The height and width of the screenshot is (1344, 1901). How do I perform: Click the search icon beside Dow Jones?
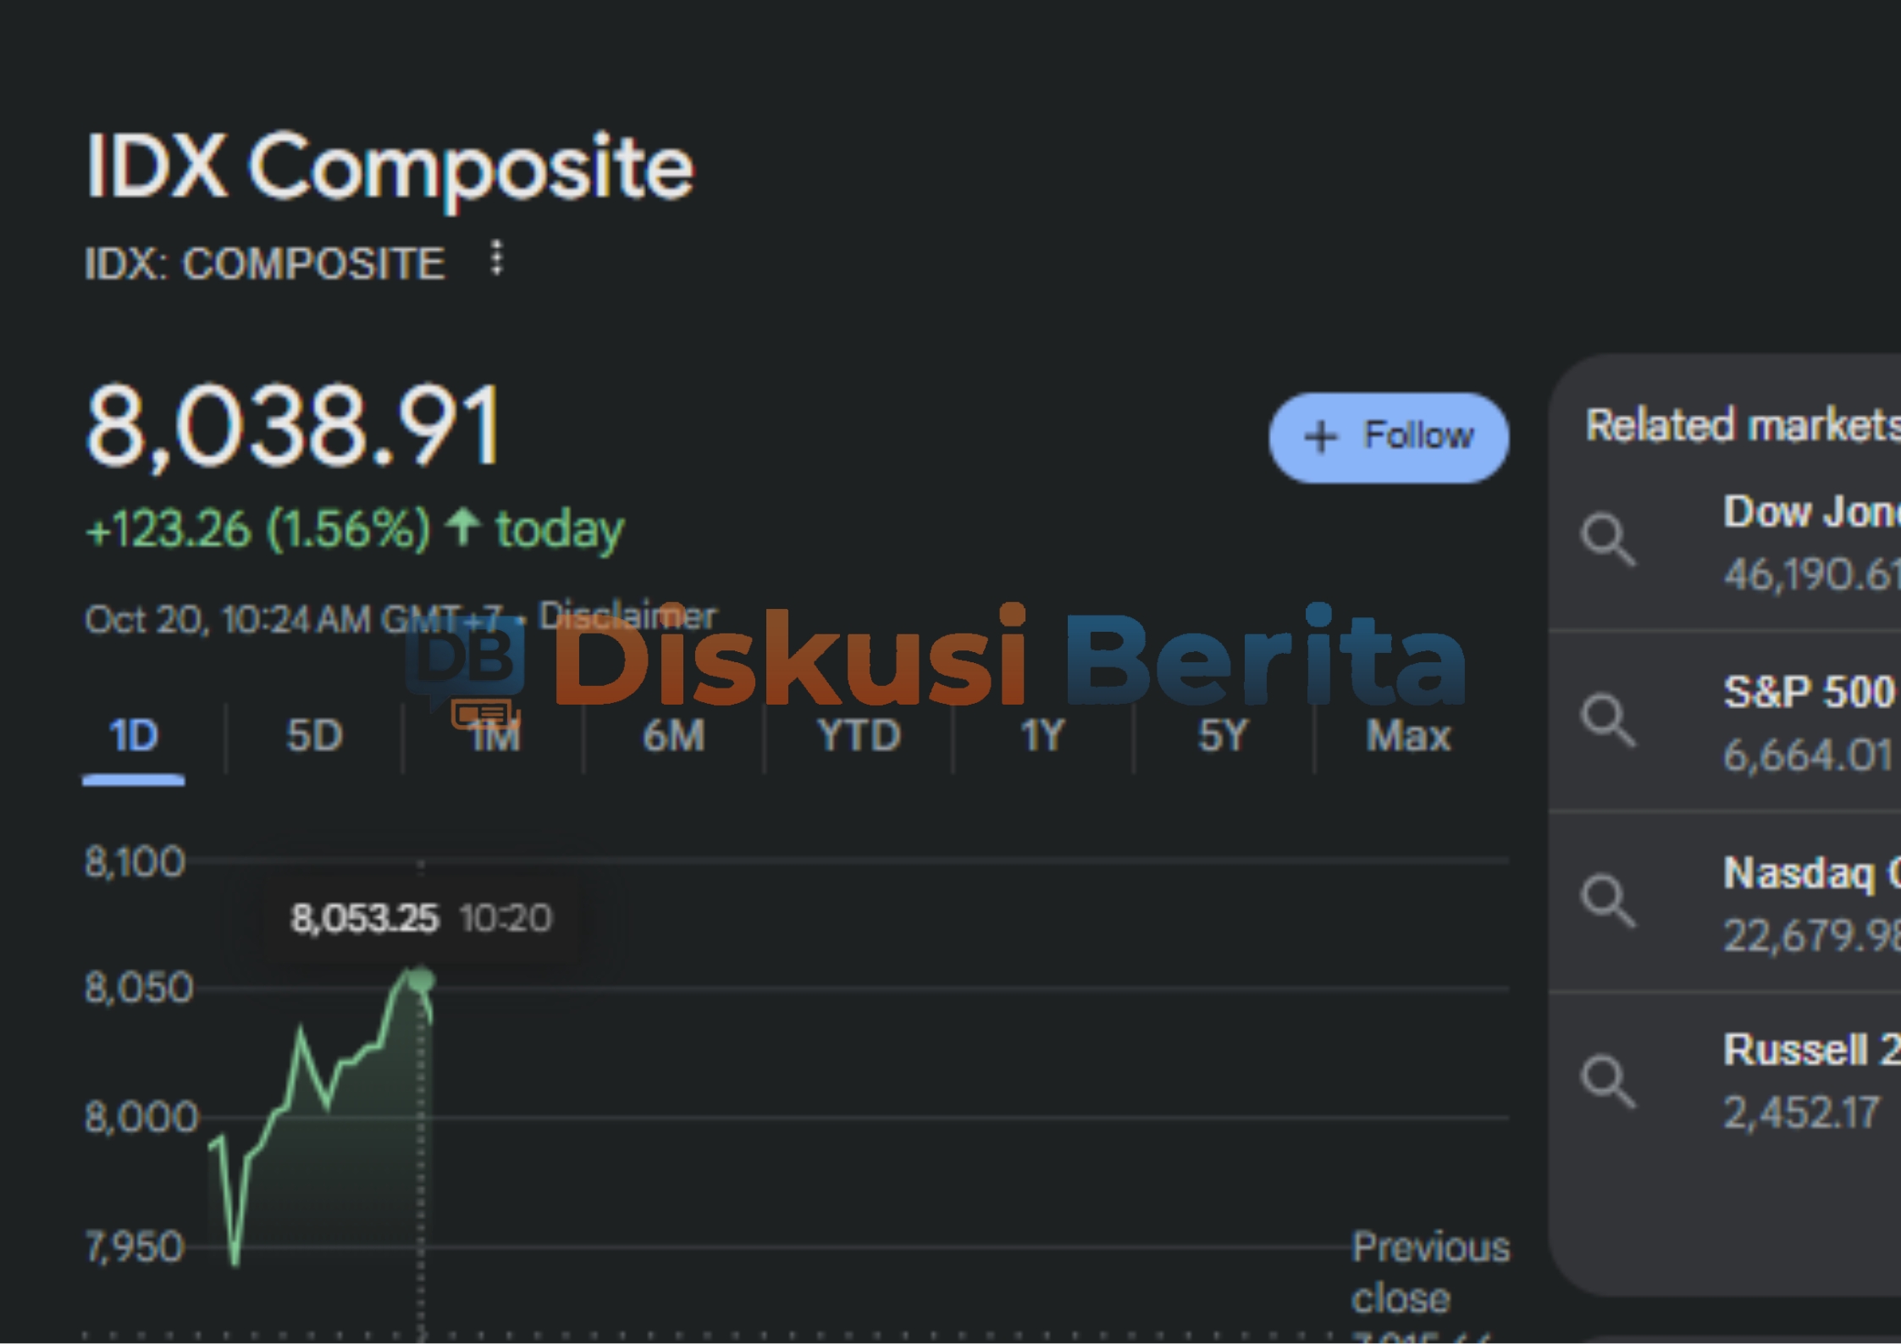pyautogui.click(x=1607, y=539)
